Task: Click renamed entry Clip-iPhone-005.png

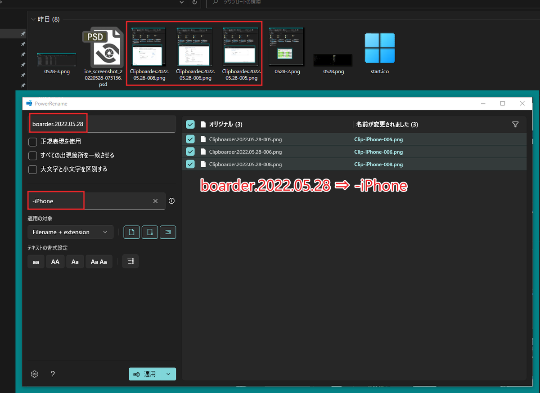Action: pos(378,139)
